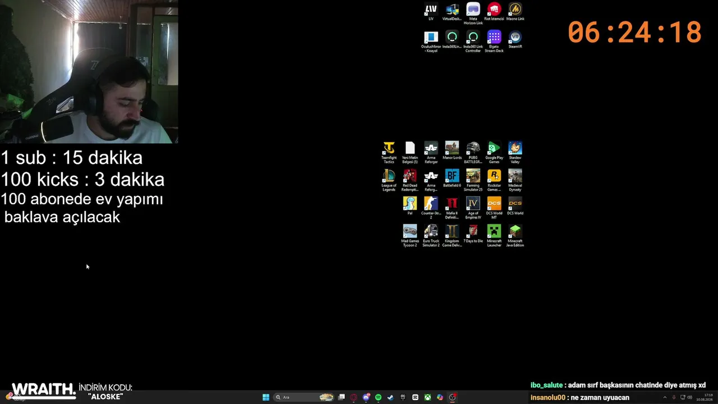This screenshot has width=718, height=404.
Task: Launch the 7 Days to Die shortcut
Action: pos(473,234)
